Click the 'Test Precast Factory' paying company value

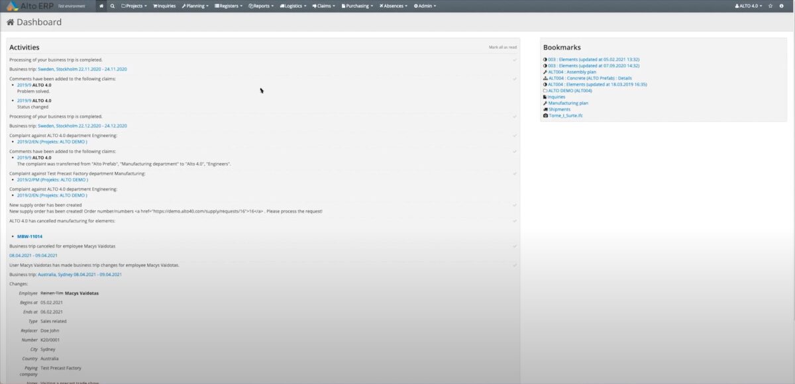[x=61, y=367]
